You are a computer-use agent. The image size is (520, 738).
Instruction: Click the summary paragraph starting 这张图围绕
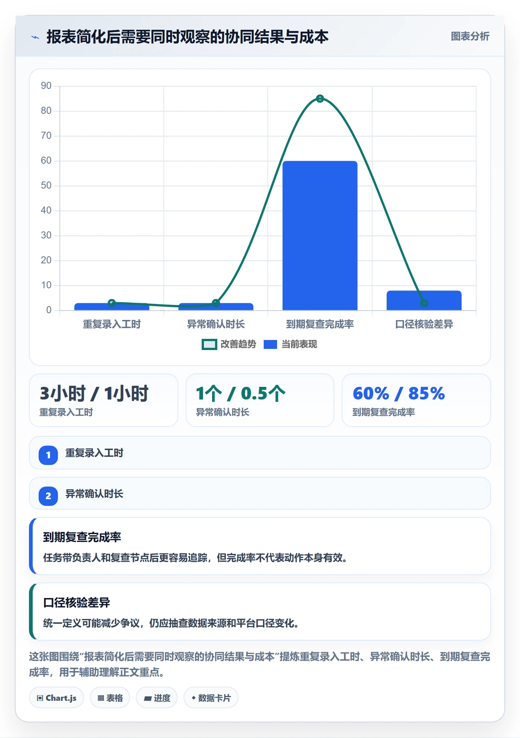coord(260,664)
